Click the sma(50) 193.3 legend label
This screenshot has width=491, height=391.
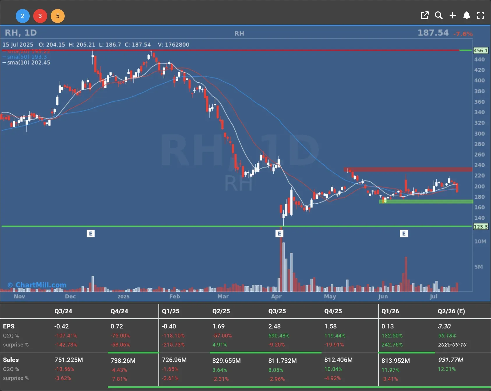pos(25,57)
